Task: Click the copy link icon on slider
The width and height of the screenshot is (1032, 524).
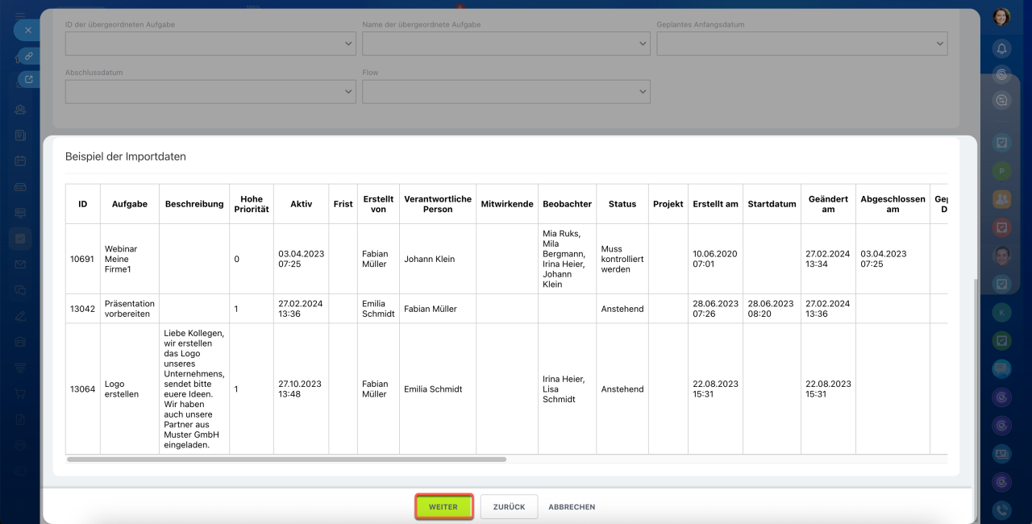Action: [x=28, y=56]
